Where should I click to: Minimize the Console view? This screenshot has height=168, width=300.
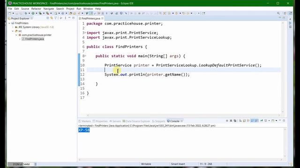[280, 120]
